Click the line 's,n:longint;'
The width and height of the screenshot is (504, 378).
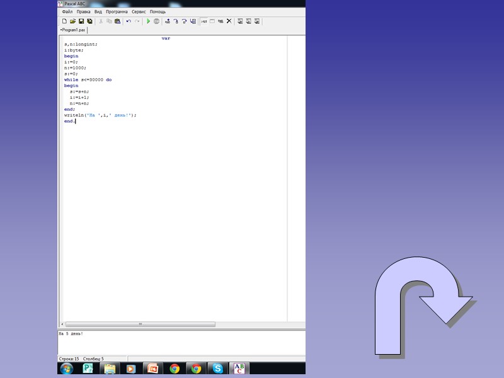click(81, 44)
